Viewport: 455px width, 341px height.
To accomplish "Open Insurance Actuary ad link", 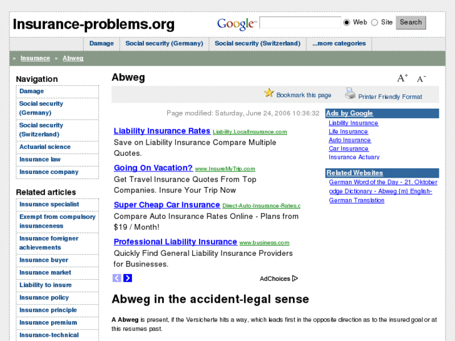I will pyautogui.click(x=354, y=157).
